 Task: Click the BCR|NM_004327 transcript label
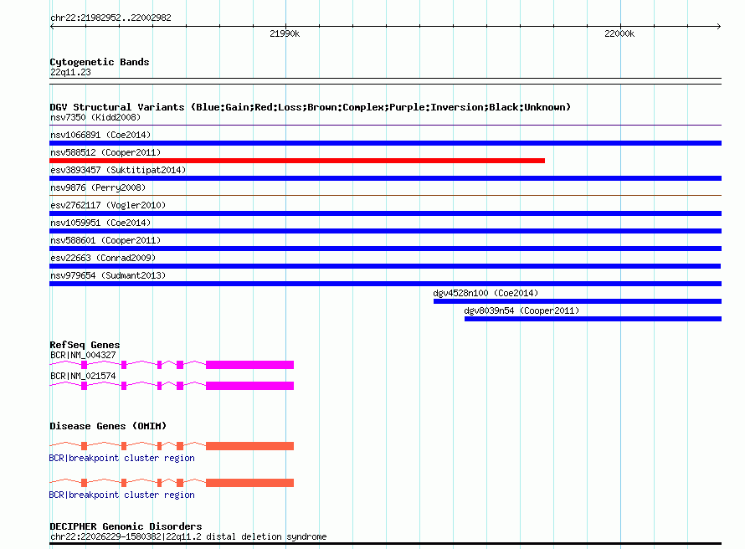point(83,355)
